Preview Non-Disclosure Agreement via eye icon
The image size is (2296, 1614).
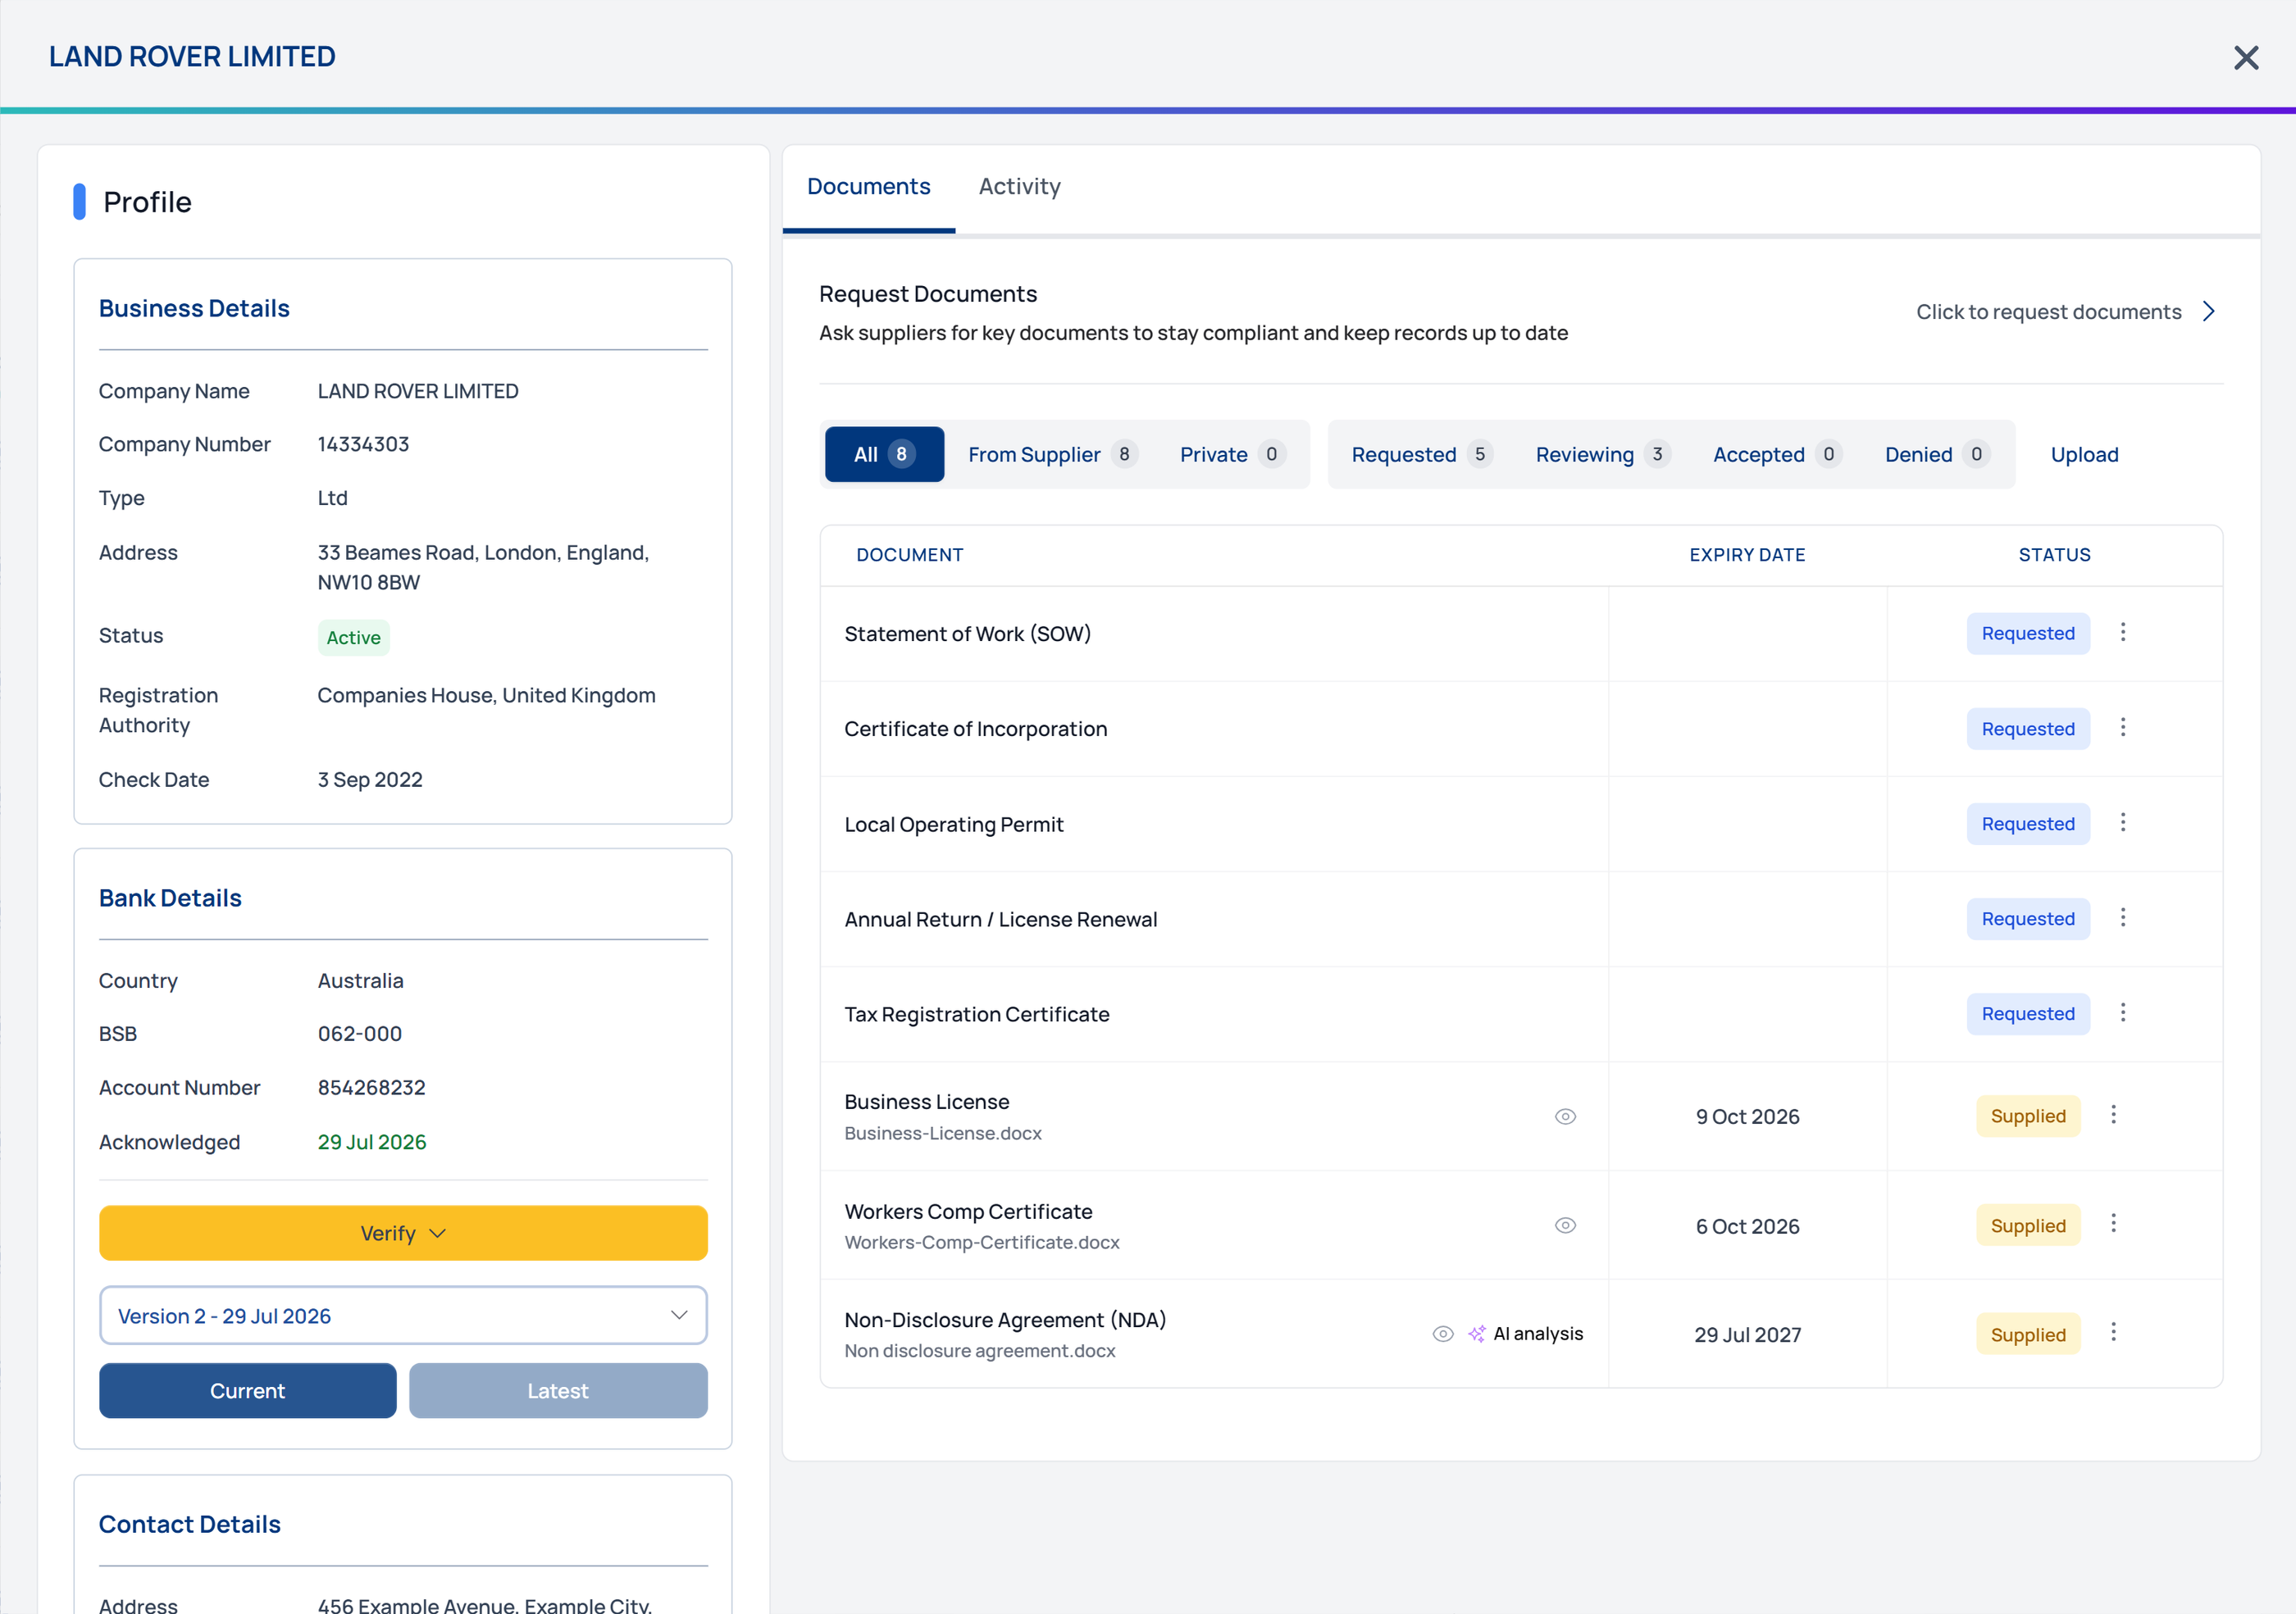[x=1443, y=1334]
